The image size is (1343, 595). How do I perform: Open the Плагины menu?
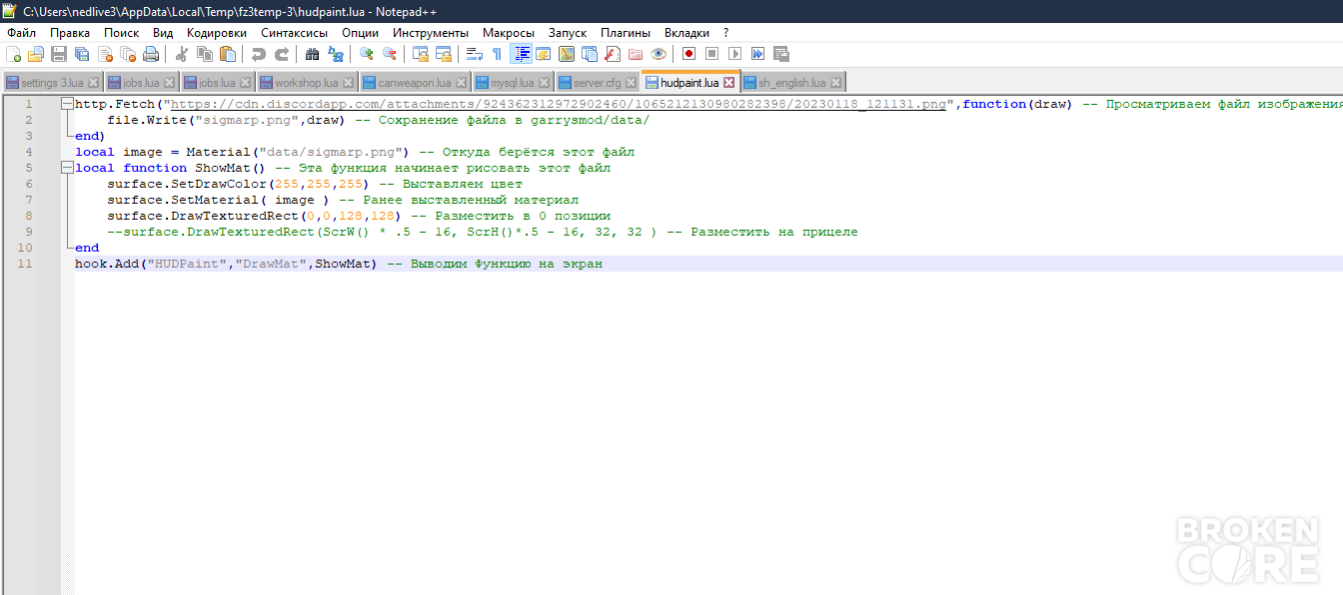click(x=624, y=33)
